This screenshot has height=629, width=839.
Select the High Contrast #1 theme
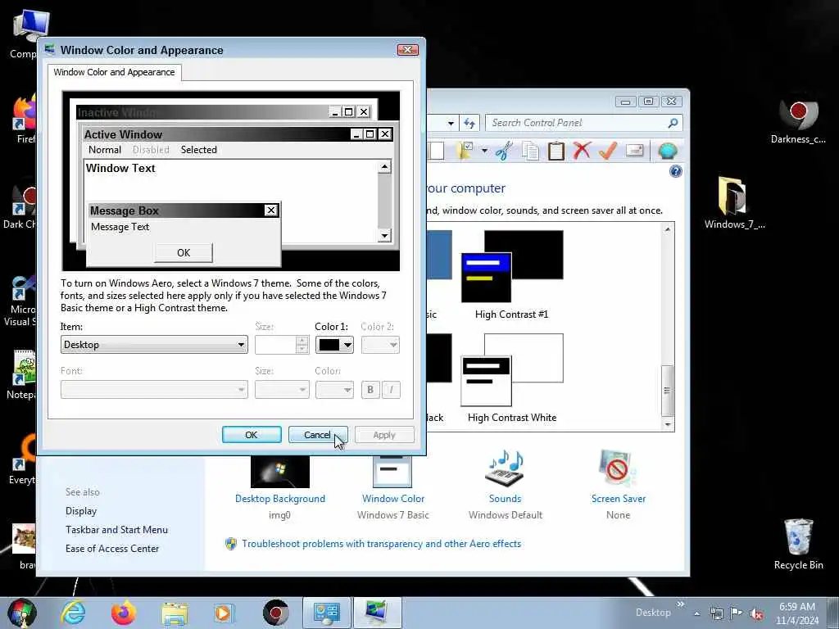point(511,274)
